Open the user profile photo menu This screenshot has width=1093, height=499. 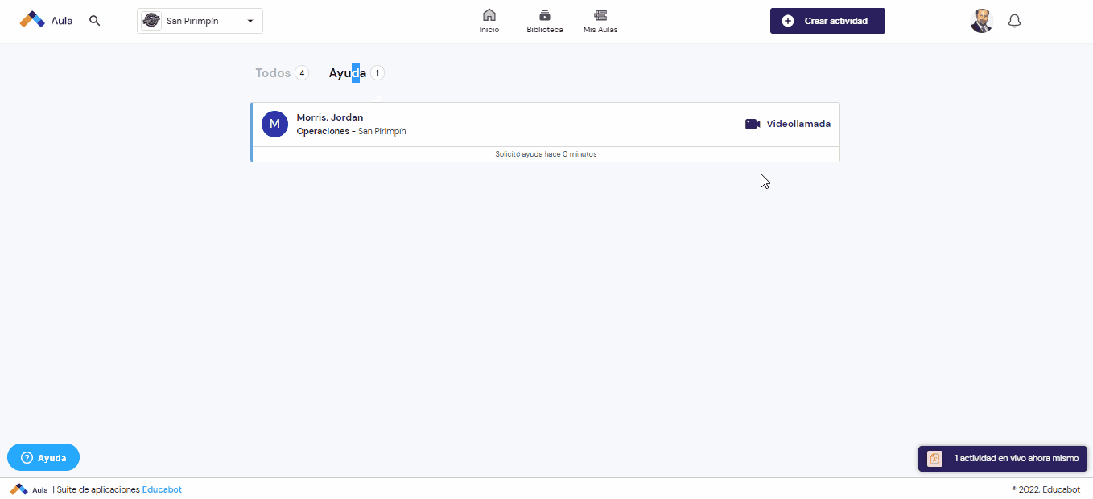(x=981, y=21)
